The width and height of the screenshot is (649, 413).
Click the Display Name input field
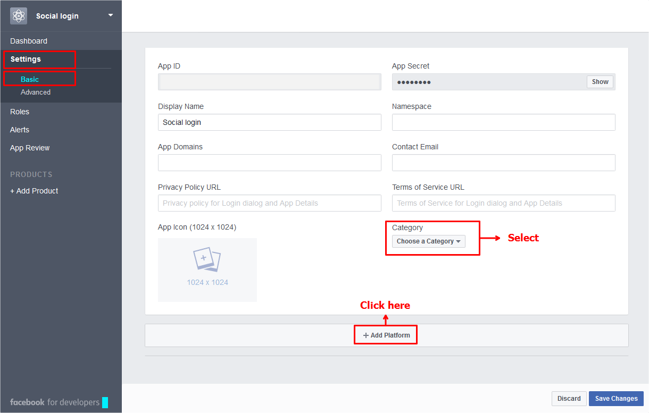pyautogui.click(x=269, y=122)
